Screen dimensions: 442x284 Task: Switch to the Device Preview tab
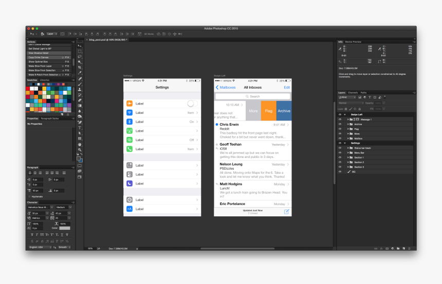(x=353, y=42)
